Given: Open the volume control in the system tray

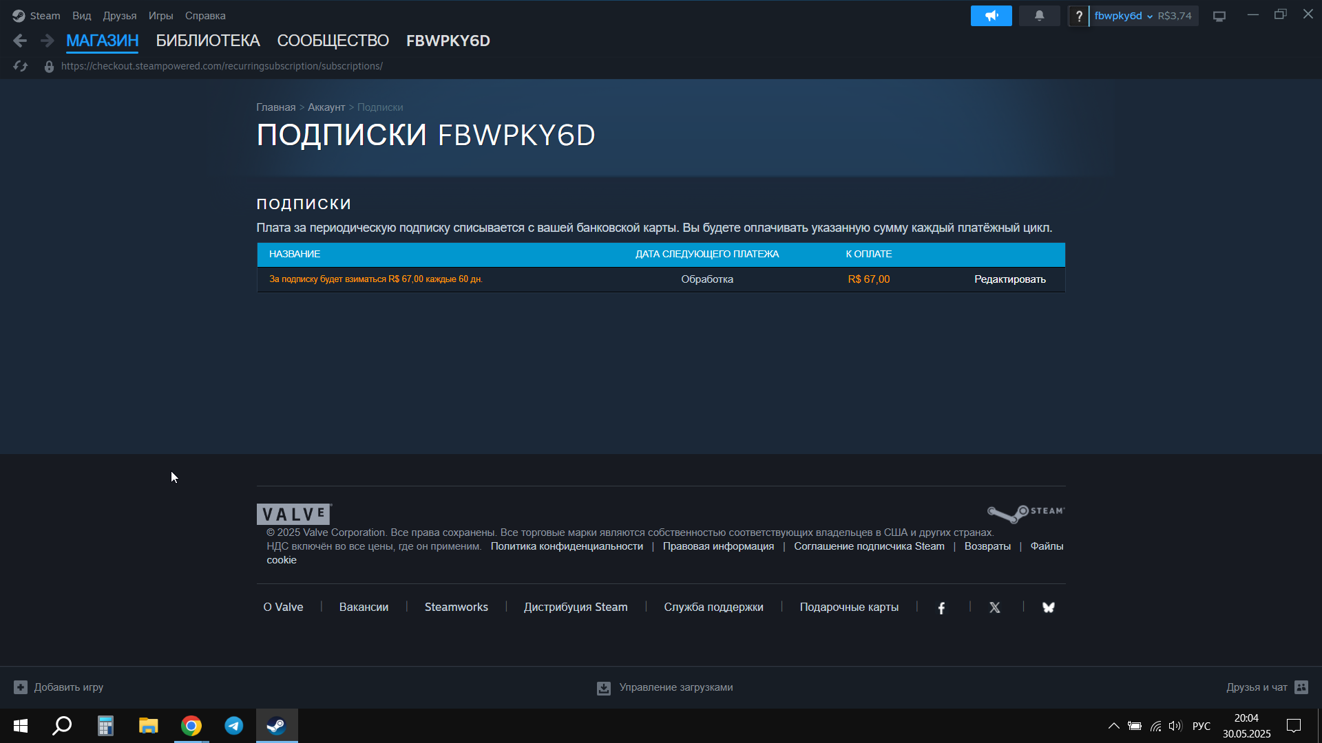Looking at the screenshot, I should click(x=1175, y=726).
